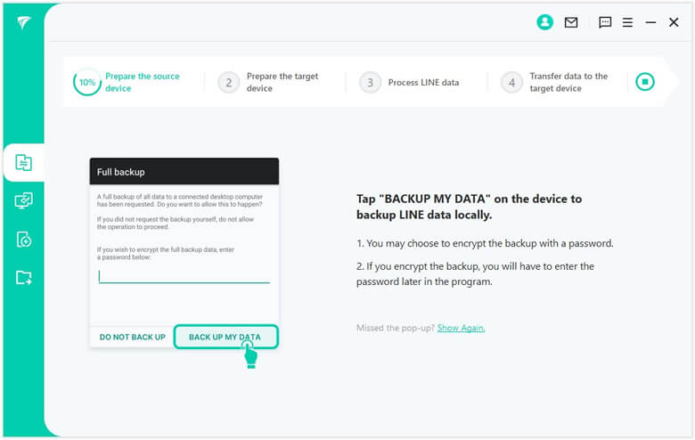Image resolution: width=695 pixels, height=440 pixels.
Task: Open the mail envelope icon
Action: tap(571, 22)
